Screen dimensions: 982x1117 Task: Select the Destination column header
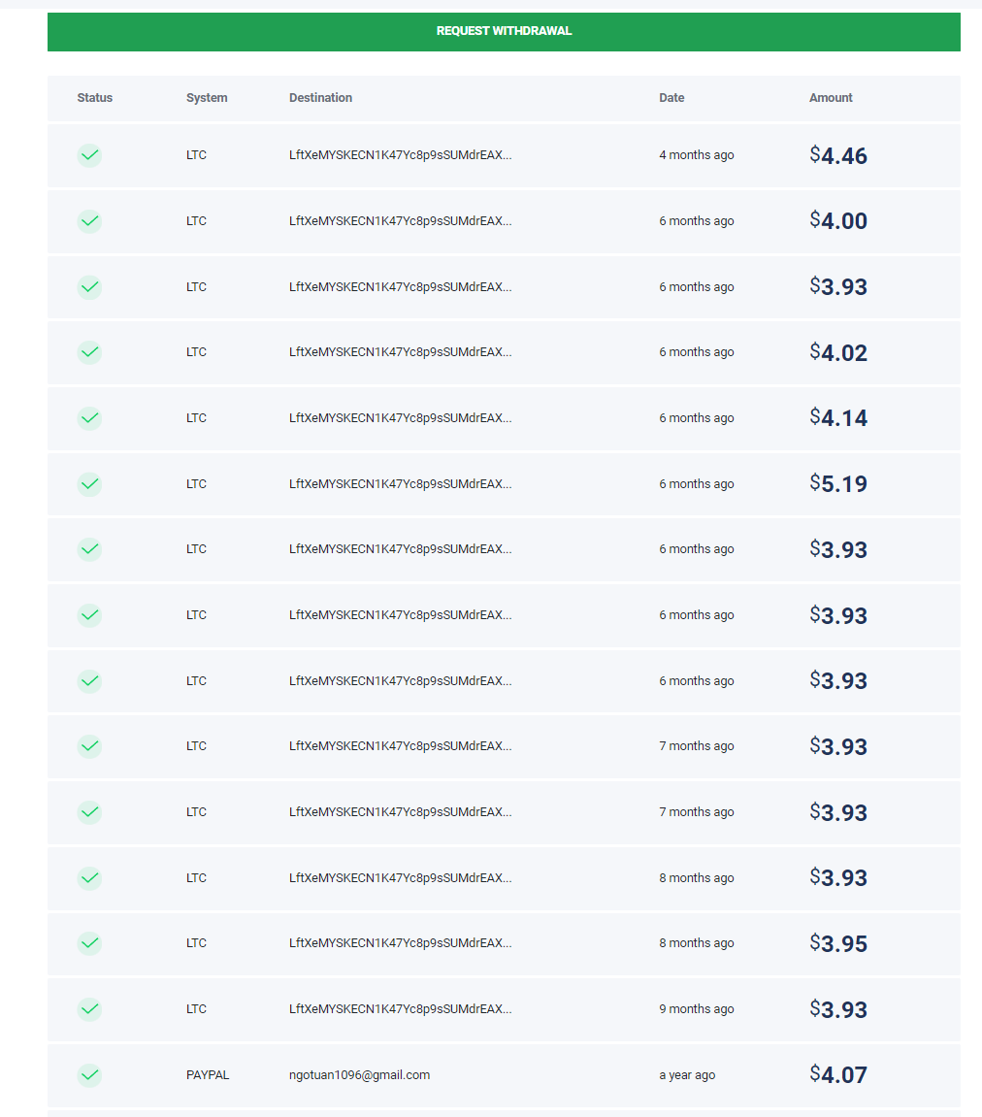pyautogui.click(x=320, y=98)
